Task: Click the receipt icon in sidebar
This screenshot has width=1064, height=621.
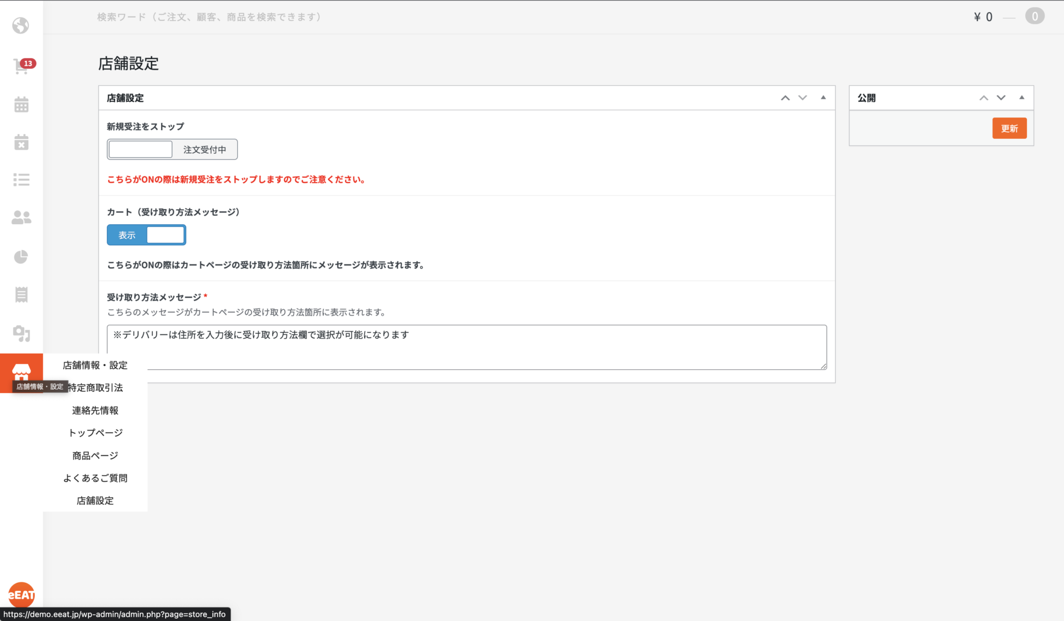Action: 21,294
